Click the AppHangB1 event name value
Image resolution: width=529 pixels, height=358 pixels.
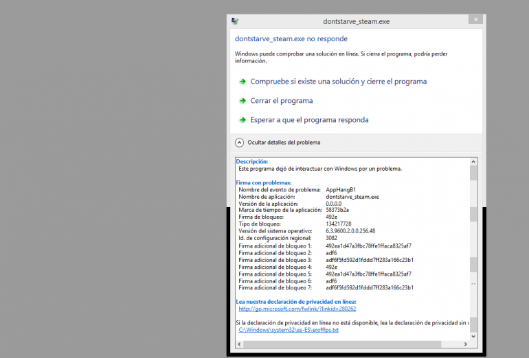[x=341, y=190]
